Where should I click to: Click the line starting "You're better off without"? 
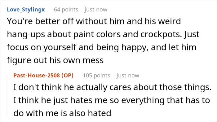tap(94, 21)
